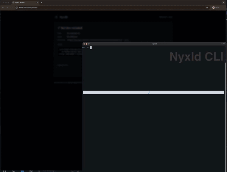Click the terminal prompt input line
The image size is (227, 172).
click(154, 48)
